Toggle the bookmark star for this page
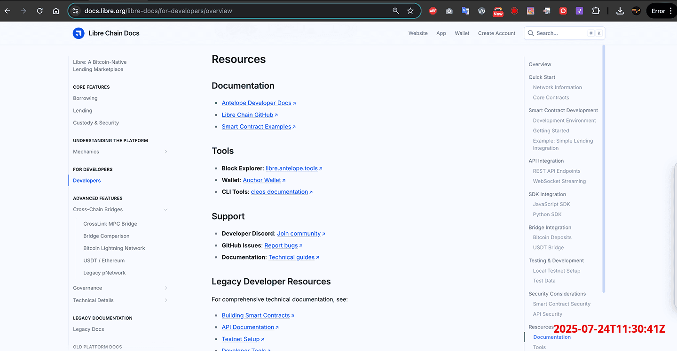677x351 pixels. pyautogui.click(x=410, y=10)
